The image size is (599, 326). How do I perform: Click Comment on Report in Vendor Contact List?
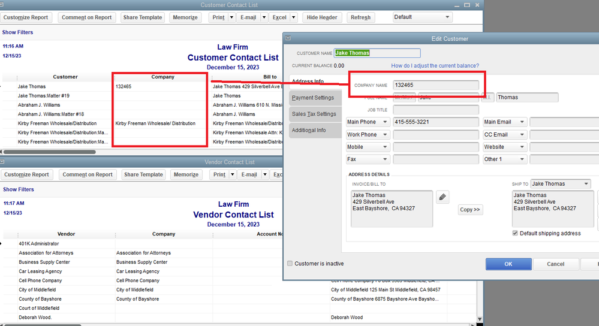point(88,174)
